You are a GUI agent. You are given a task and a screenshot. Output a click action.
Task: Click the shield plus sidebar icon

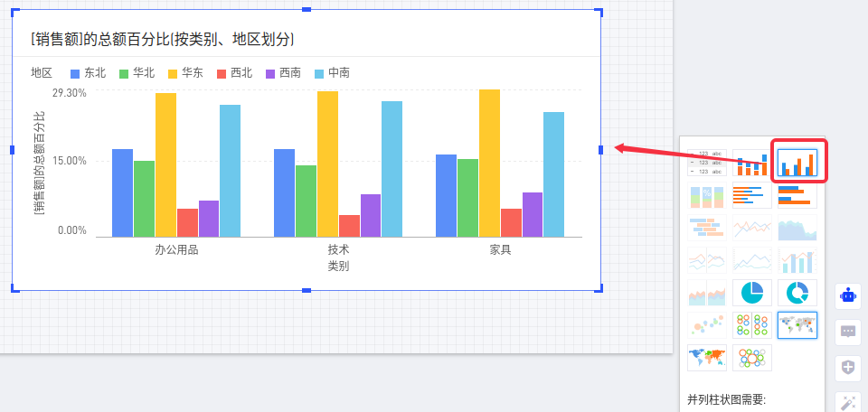[848, 367]
